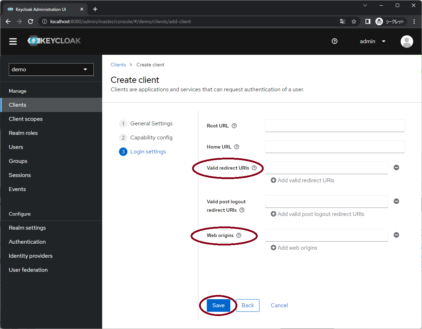Go to General Settings wizard step
Image resolution: width=422 pixels, height=329 pixels.
point(151,124)
